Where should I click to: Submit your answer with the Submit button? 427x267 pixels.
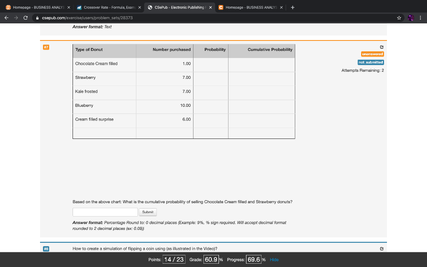[x=147, y=212]
